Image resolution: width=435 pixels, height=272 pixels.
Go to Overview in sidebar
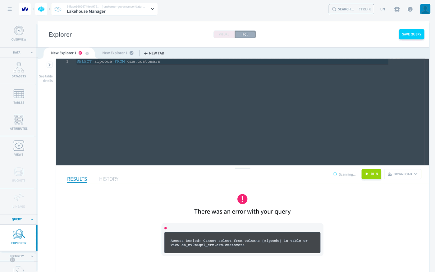point(19,34)
